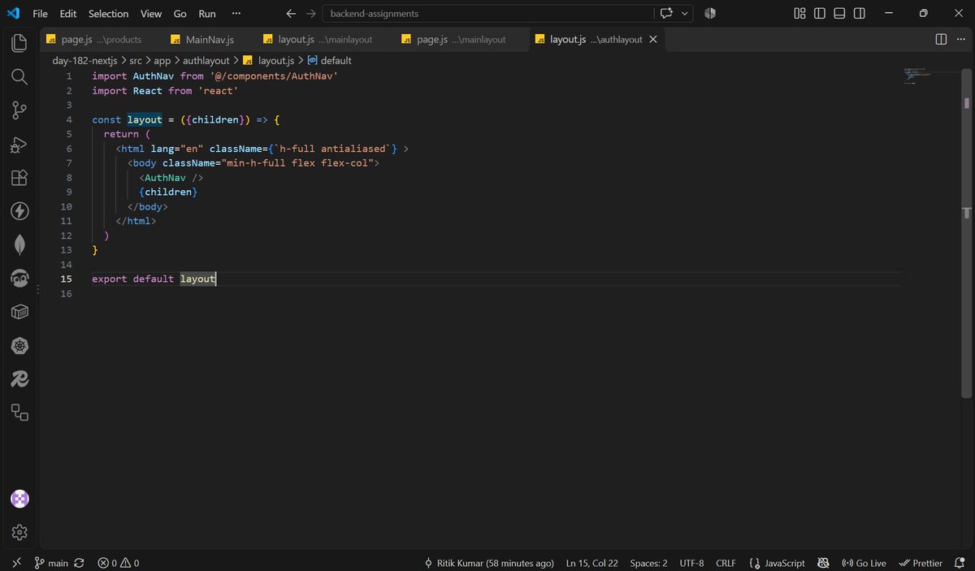This screenshot has height=571, width=975.
Task: Click the src breadcrumb segment
Action: pos(136,60)
